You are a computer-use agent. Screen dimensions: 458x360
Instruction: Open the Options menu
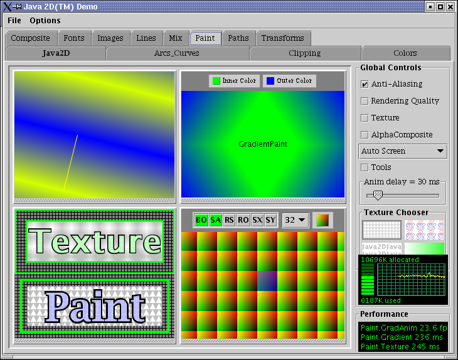coord(45,21)
